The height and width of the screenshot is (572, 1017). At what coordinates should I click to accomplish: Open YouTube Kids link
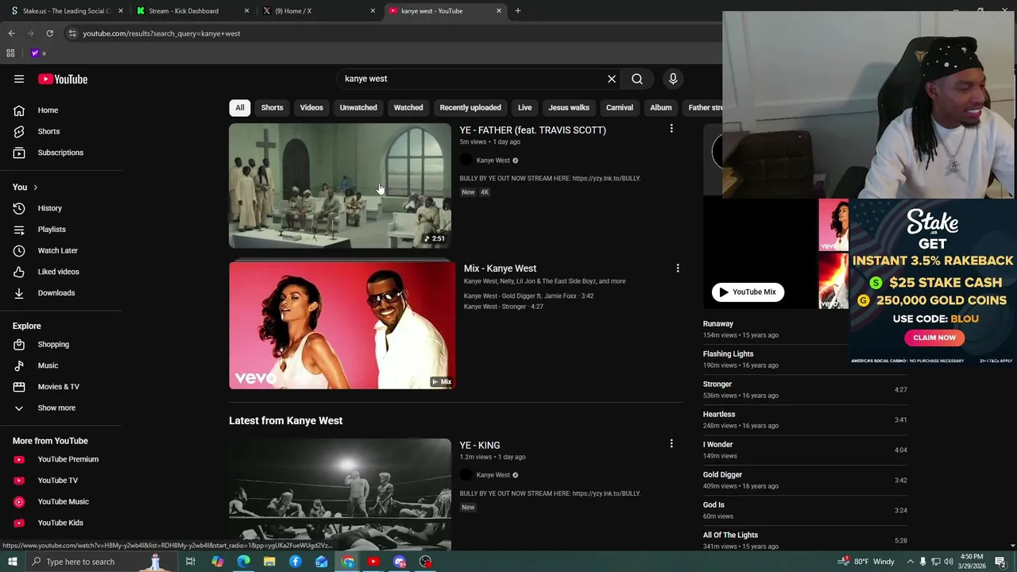[61, 523]
